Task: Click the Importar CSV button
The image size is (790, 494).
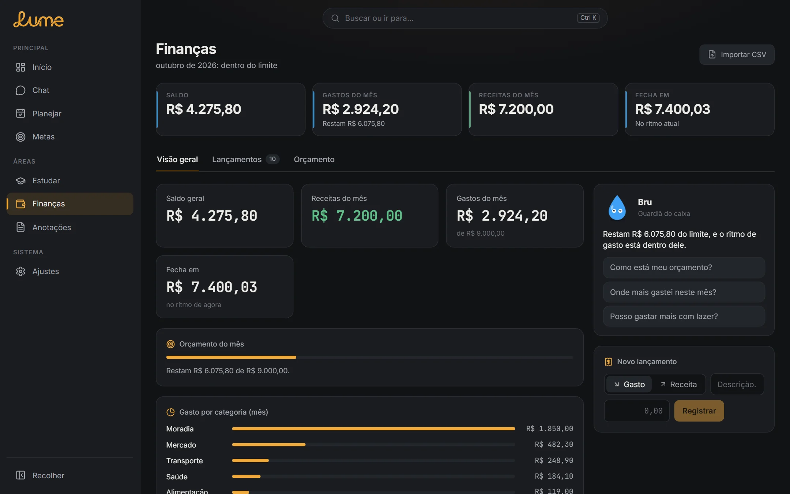Action: pos(737,55)
